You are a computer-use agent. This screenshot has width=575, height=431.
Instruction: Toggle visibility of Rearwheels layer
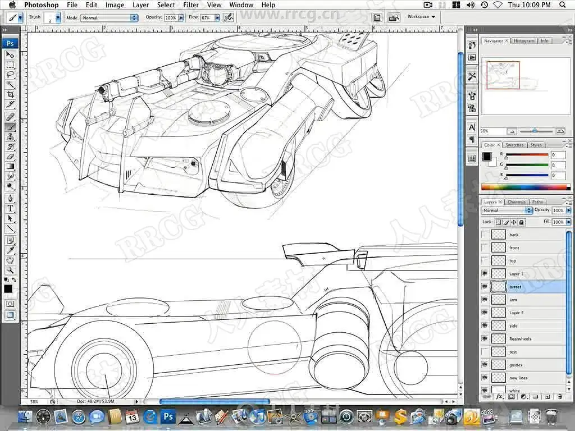click(485, 338)
